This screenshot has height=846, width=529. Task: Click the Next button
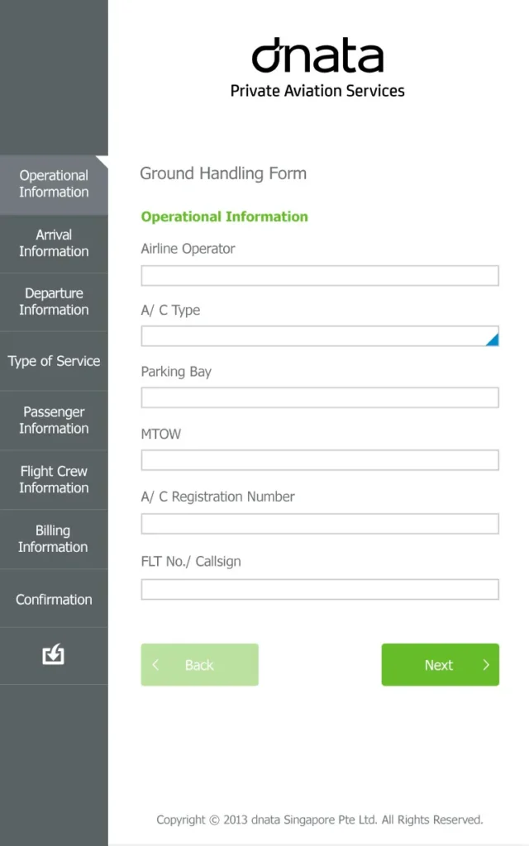pyautogui.click(x=440, y=665)
